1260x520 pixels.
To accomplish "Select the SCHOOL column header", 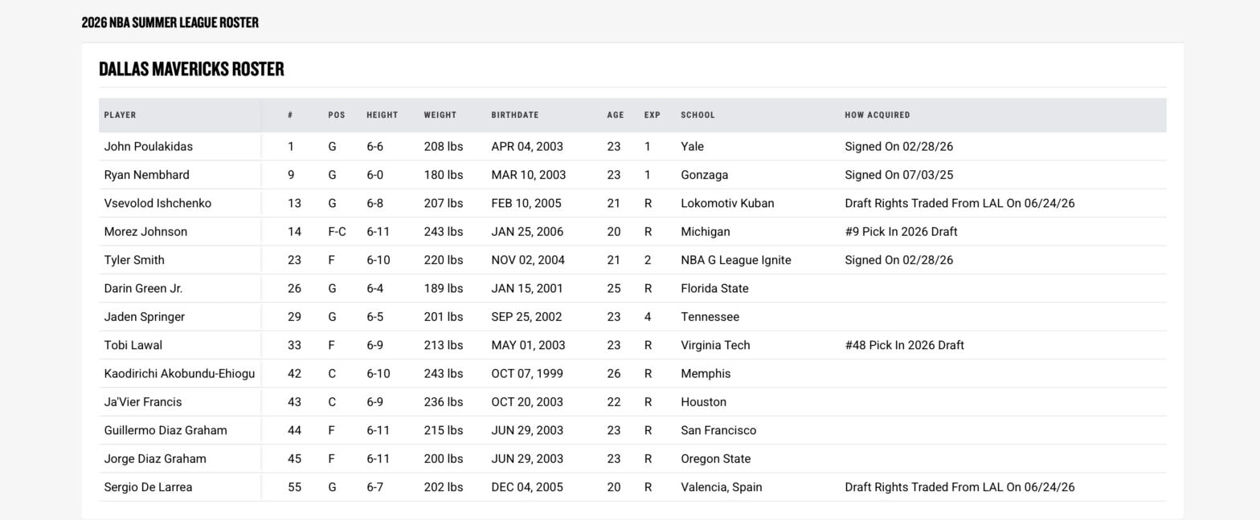I will [x=697, y=115].
